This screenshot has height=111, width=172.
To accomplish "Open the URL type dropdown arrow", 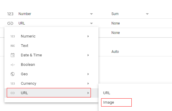I will click(x=91, y=23).
